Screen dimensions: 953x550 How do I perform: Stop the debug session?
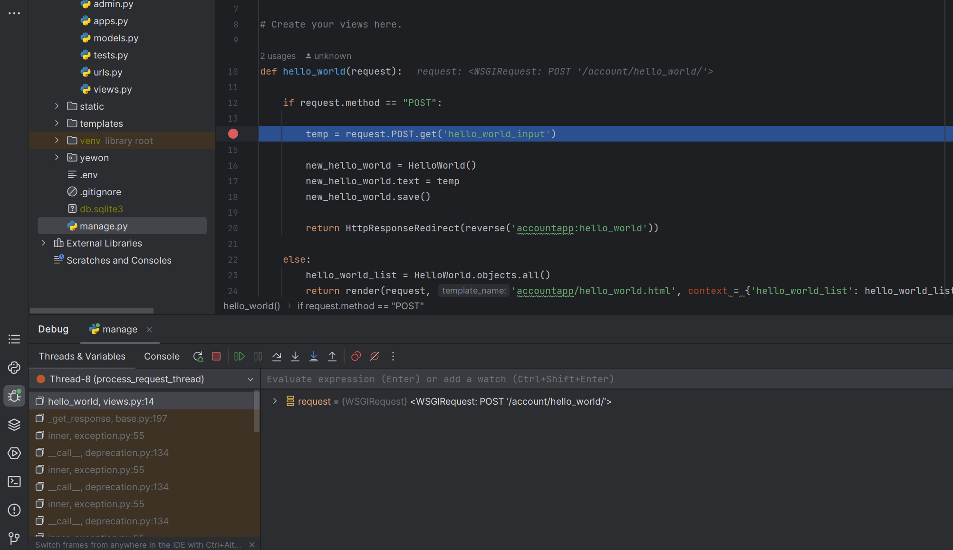point(216,356)
